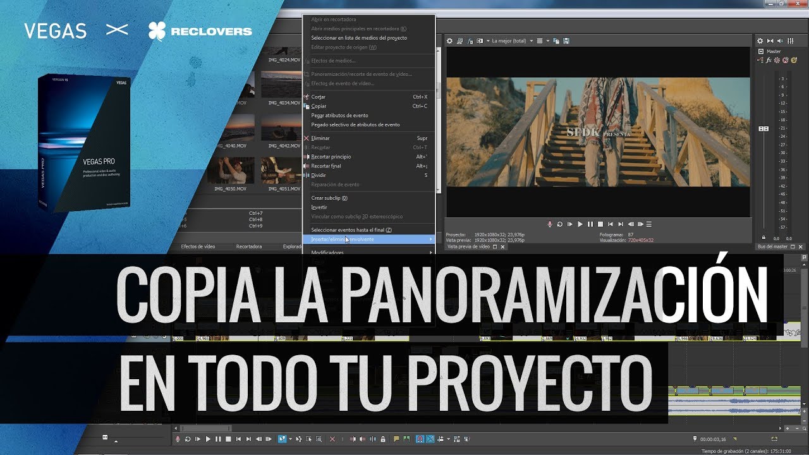The width and height of the screenshot is (809, 455).
Task: Expand Insertar/eliminar envolvente submenu
Action: point(370,240)
